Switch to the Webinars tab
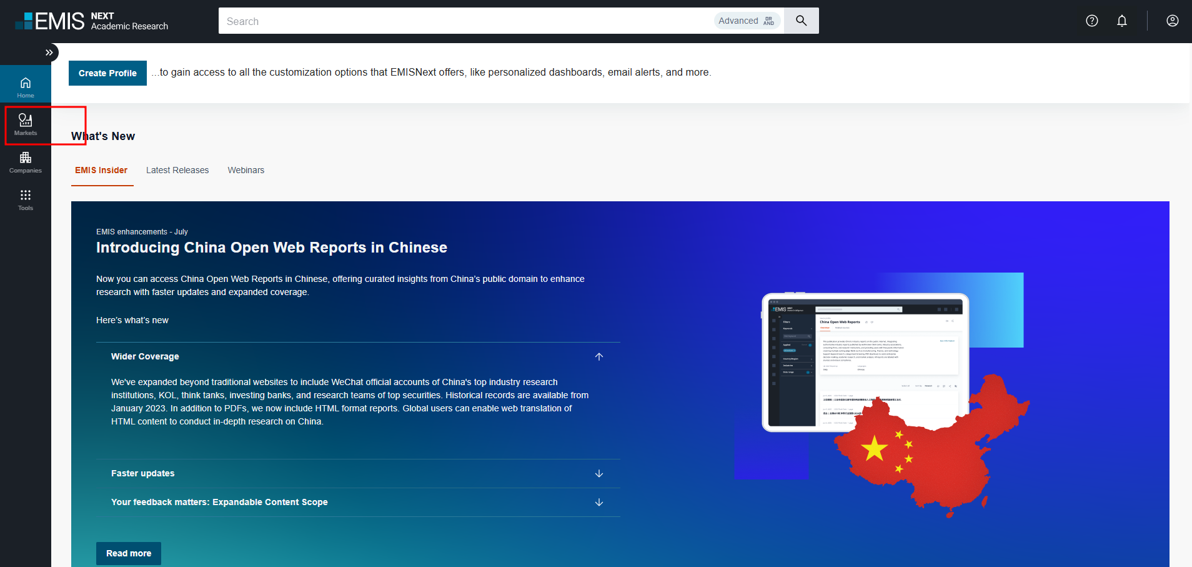This screenshot has width=1192, height=567. (x=246, y=170)
